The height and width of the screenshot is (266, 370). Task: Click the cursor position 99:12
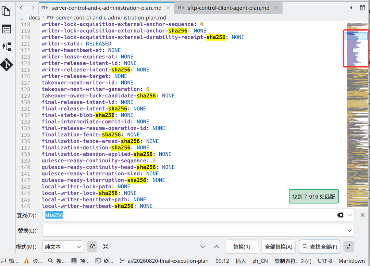pyautogui.click(x=222, y=261)
